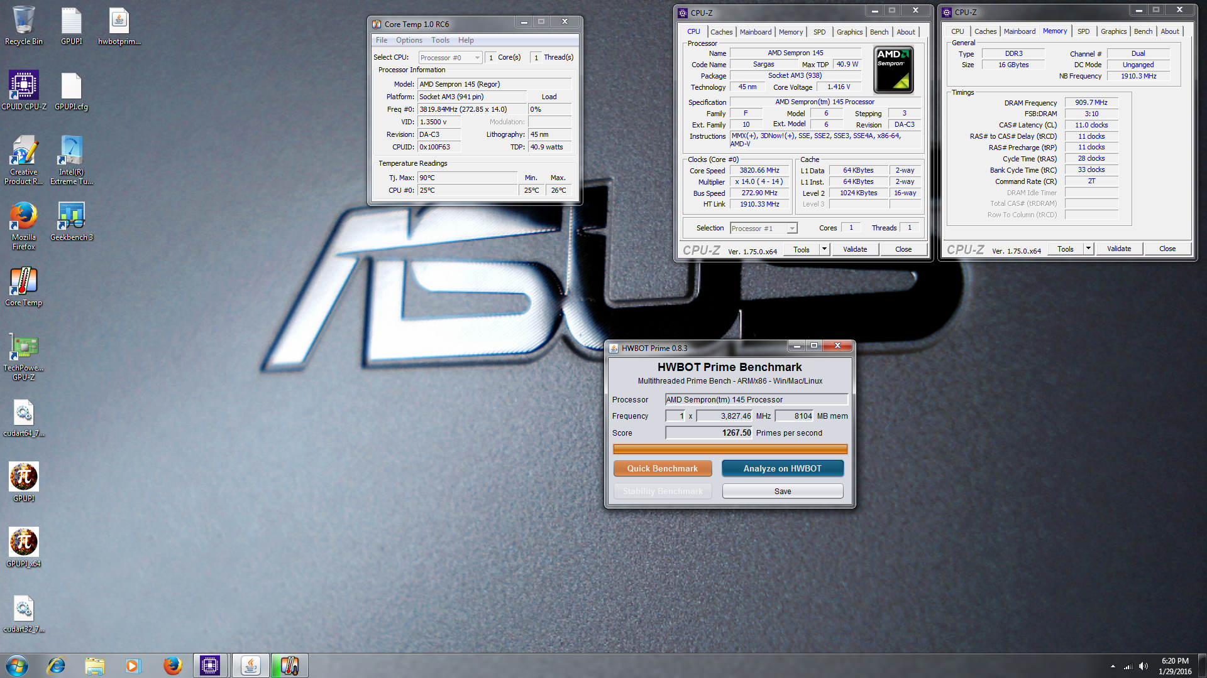Switch to SPD tab in left CPU-Z
This screenshot has width=1207, height=678.
pyautogui.click(x=820, y=32)
